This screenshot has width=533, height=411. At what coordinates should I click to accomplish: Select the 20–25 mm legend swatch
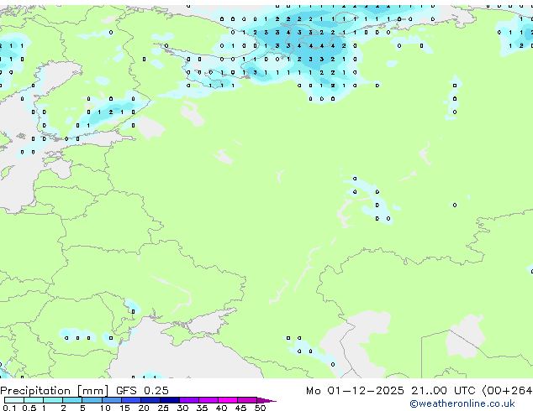coord(150,400)
